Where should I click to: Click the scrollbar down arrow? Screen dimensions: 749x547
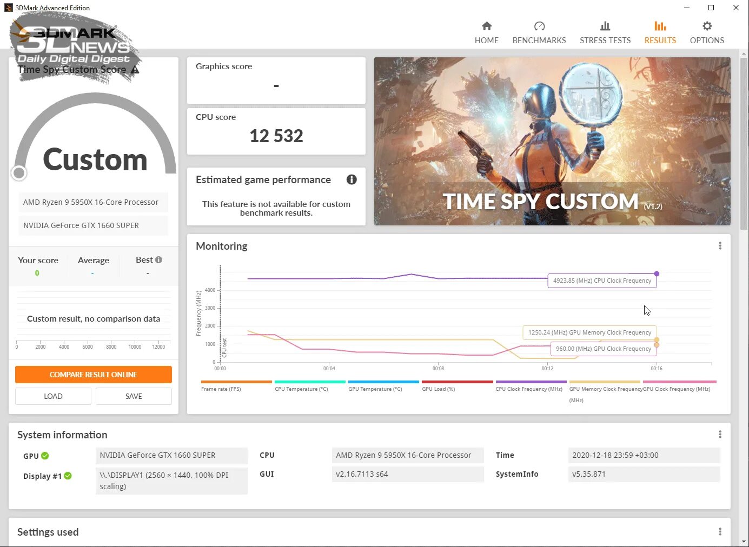click(745, 542)
